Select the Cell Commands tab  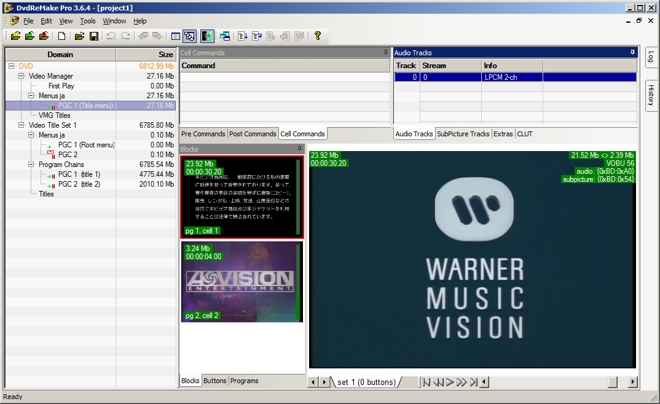click(302, 134)
